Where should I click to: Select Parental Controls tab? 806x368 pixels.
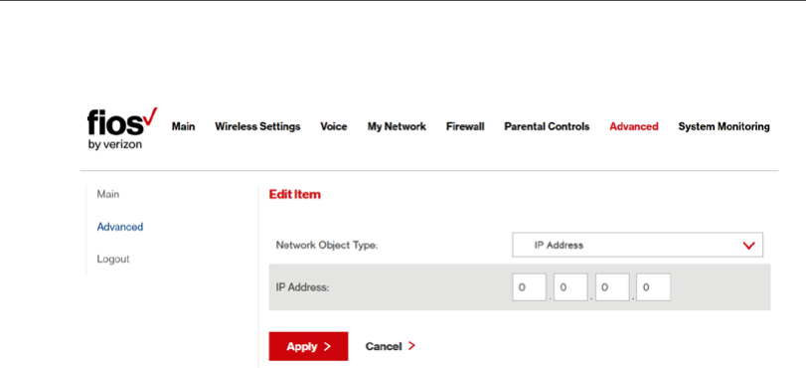point(547,126)
